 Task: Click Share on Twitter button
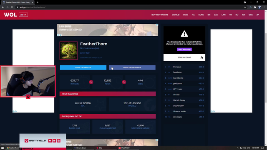click(83, 67)
